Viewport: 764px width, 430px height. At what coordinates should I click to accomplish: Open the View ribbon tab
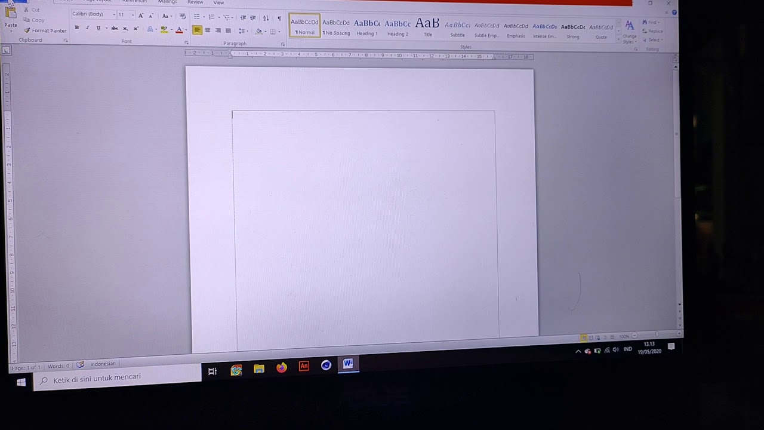218,3
